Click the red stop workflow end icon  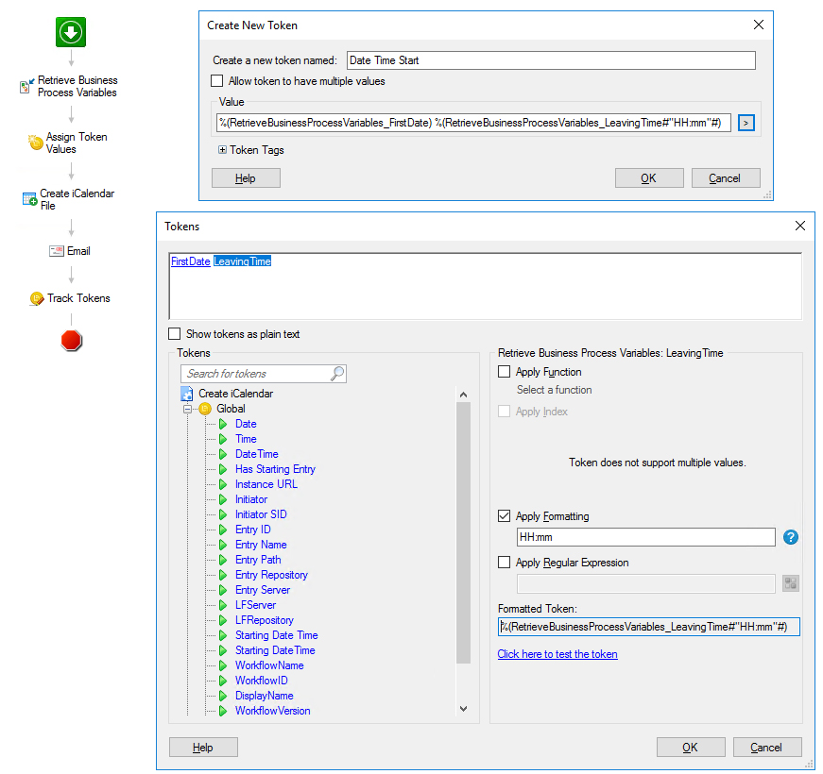(x=72, y=341)
